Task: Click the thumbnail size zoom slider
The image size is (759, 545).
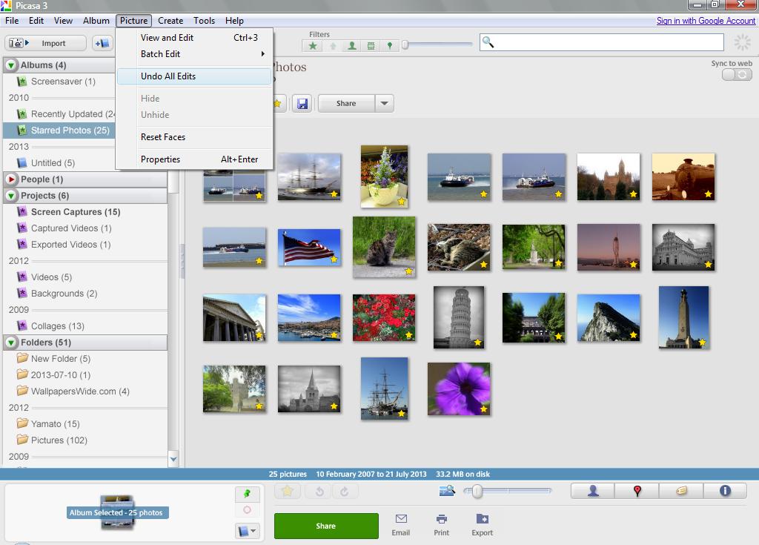Action: (478, 491)
